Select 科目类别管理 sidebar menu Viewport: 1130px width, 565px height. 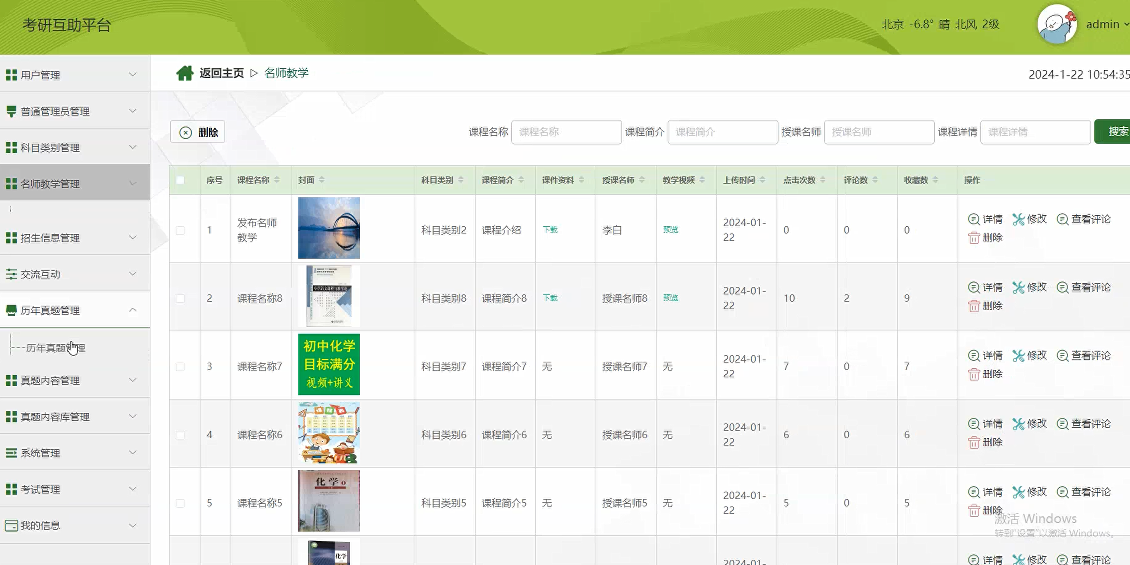pyautogui.click(x=75, y=148)
